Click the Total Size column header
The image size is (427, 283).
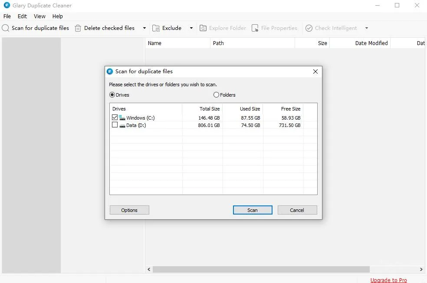tap(202, 109)
